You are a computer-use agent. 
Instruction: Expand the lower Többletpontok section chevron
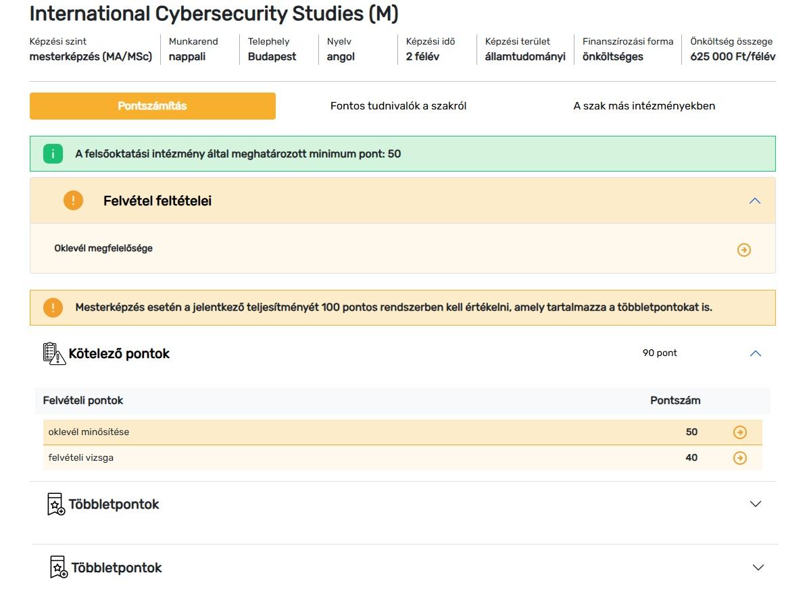tap(758, 567)
